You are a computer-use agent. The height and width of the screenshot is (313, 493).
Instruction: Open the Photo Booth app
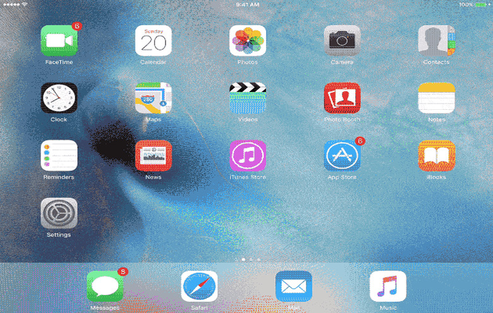(342, 98)
